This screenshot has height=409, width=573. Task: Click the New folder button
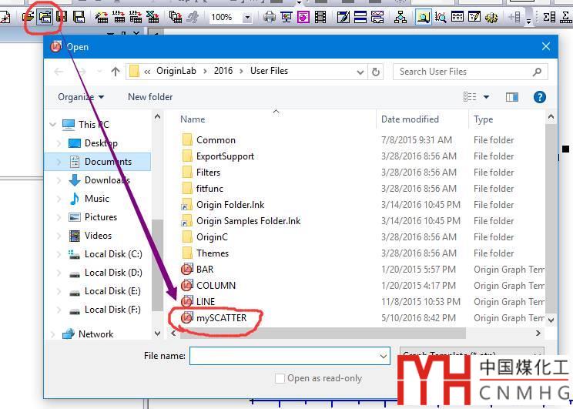coord(150,97)
